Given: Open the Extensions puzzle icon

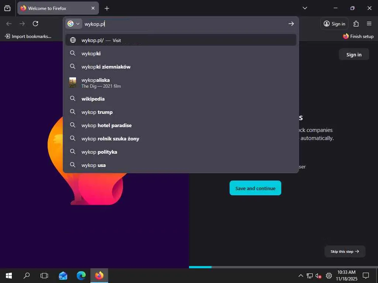Looking at the screenshot, I should [356, 24].
